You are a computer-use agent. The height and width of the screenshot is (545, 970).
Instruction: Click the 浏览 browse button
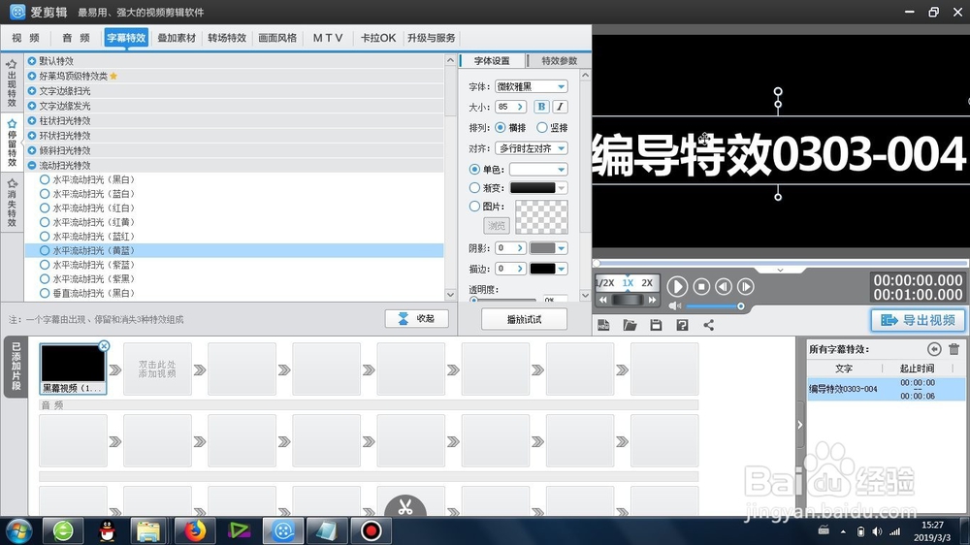point(497,225)
